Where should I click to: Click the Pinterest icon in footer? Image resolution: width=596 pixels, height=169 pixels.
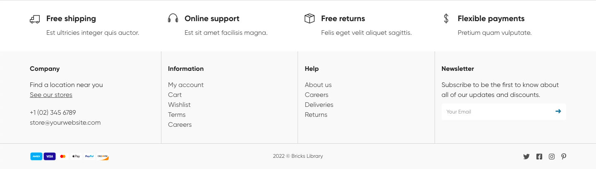point(564,157)
